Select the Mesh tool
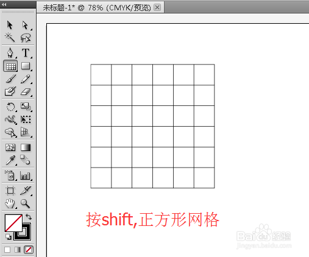 (x=10, y=147)
